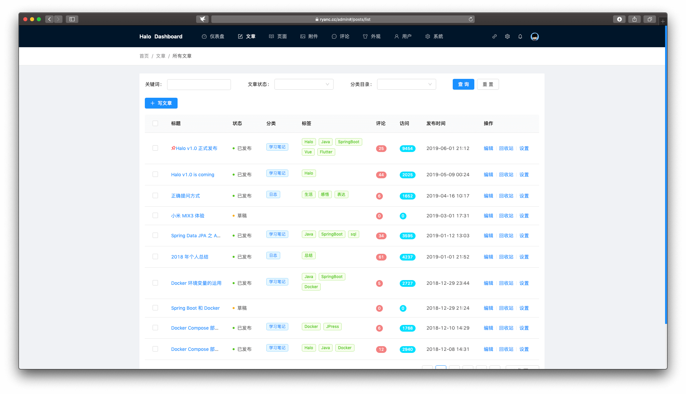Tick checkbox for 2018 年个人总结 row
Viewport: 686px width, 394px height.
[x=155, y=256]
